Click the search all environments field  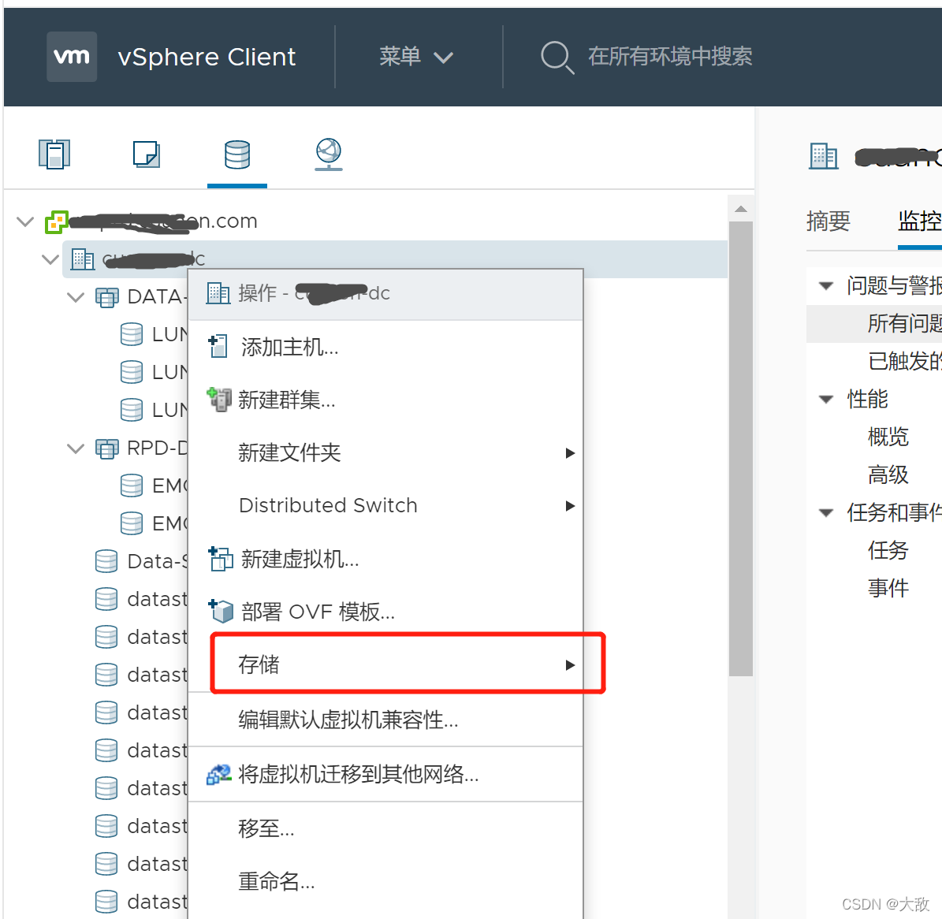(x=670, y=57)
